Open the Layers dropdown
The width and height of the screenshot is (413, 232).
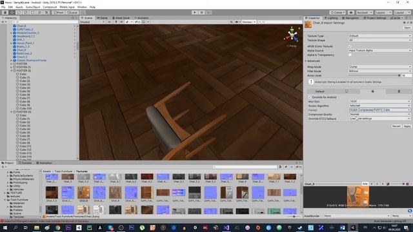tap(383, 12)
